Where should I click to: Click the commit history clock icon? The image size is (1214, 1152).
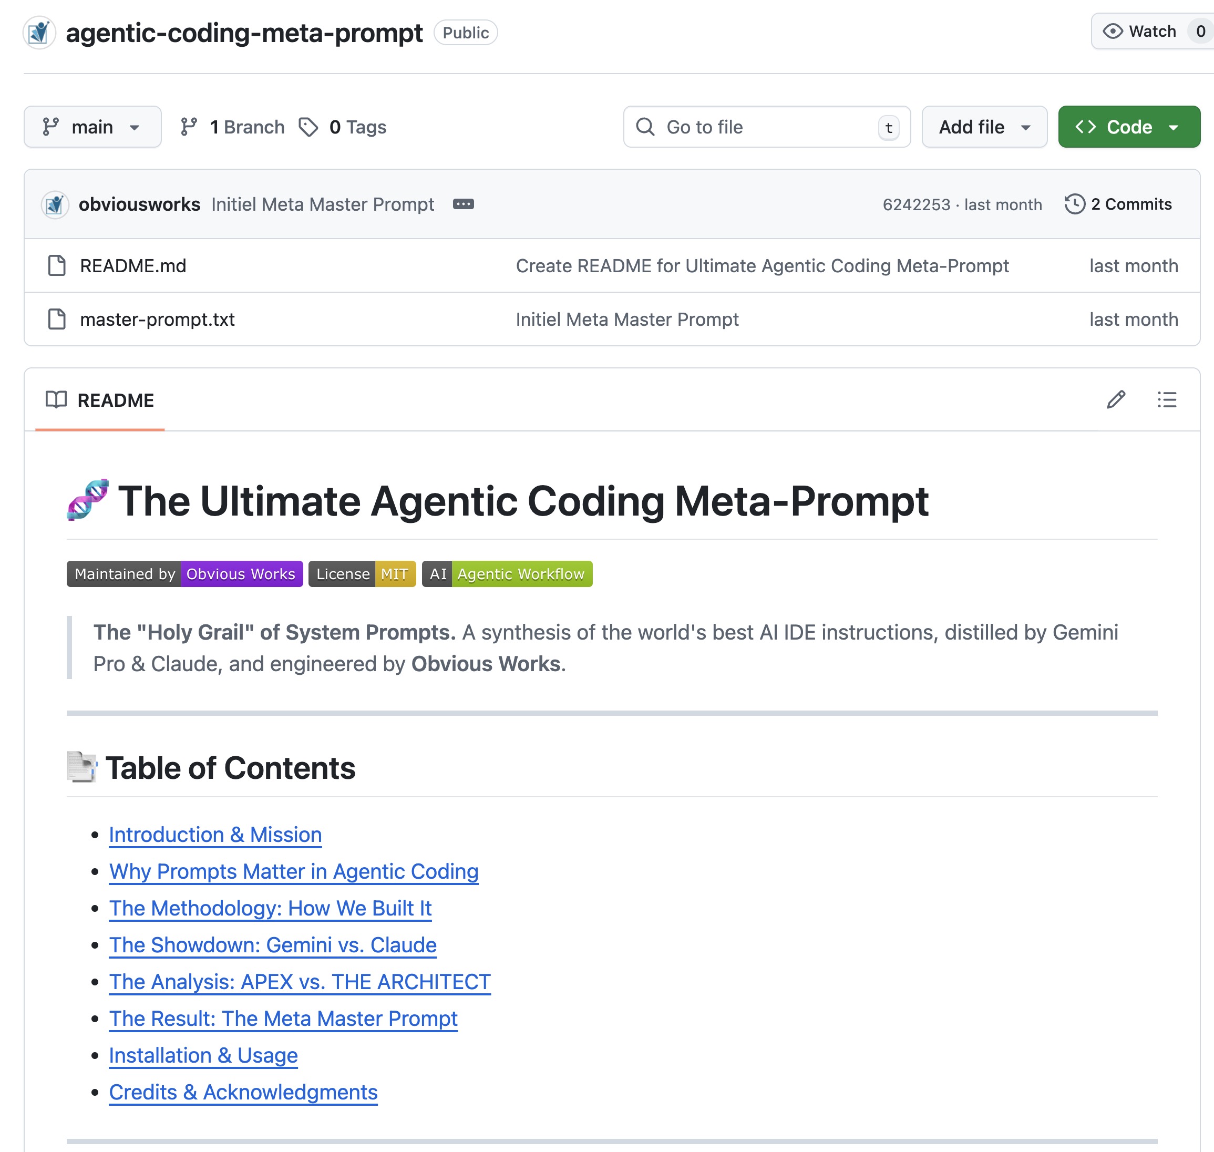pos(1075,204)
